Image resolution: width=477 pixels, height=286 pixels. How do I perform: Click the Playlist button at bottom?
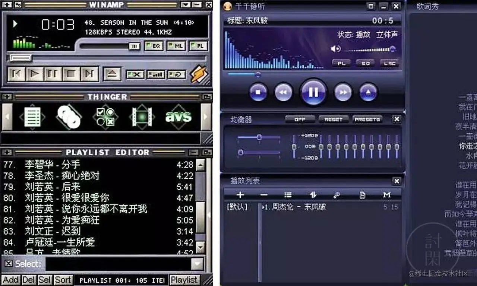tap(184, 280)
